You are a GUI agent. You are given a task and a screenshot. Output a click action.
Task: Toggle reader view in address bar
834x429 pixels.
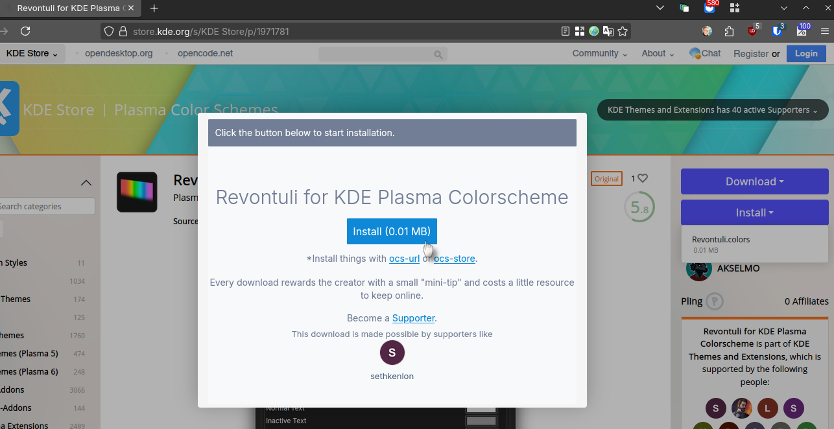(566, 31)
